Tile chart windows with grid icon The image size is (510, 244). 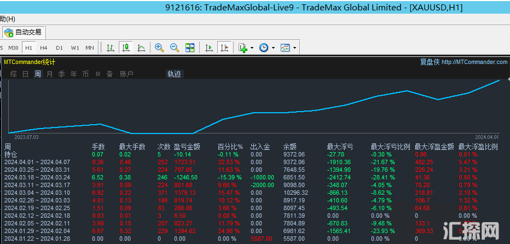point(190,48)
